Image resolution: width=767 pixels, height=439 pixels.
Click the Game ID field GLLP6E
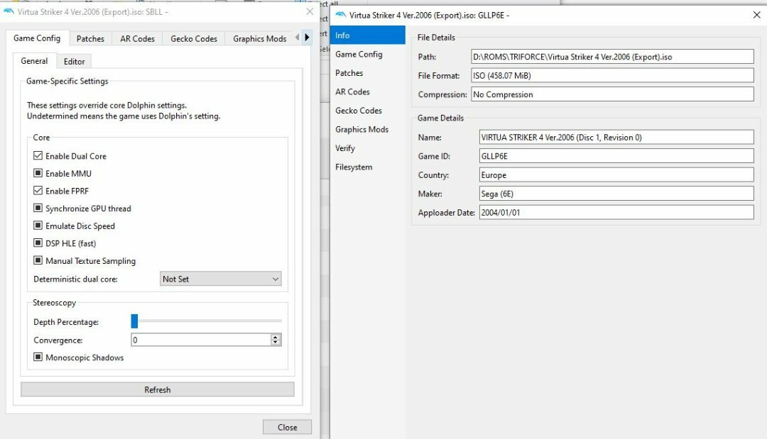click(616, 156)
